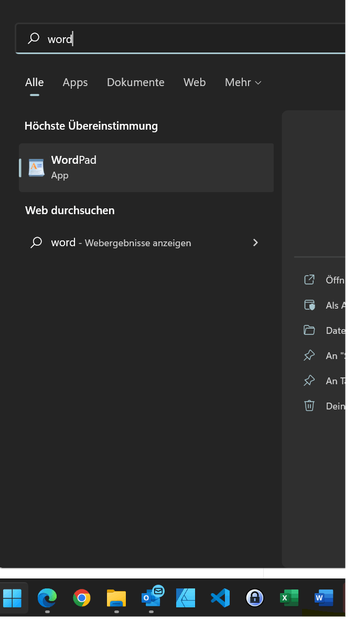Click the Open (Öffnen) external-link icon

click(x=309, y=280)
